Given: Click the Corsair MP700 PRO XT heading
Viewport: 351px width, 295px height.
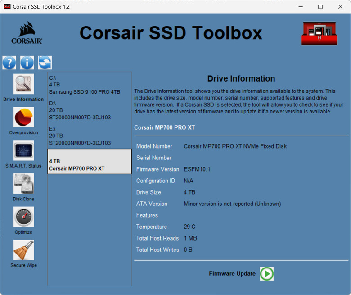Looking at the screenshot, I should [x=165, y=127].
